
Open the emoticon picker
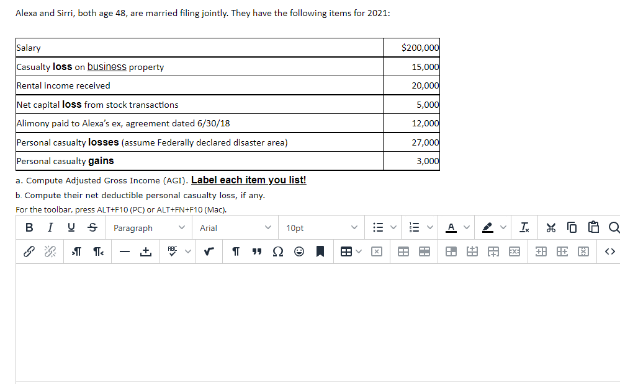299,251
